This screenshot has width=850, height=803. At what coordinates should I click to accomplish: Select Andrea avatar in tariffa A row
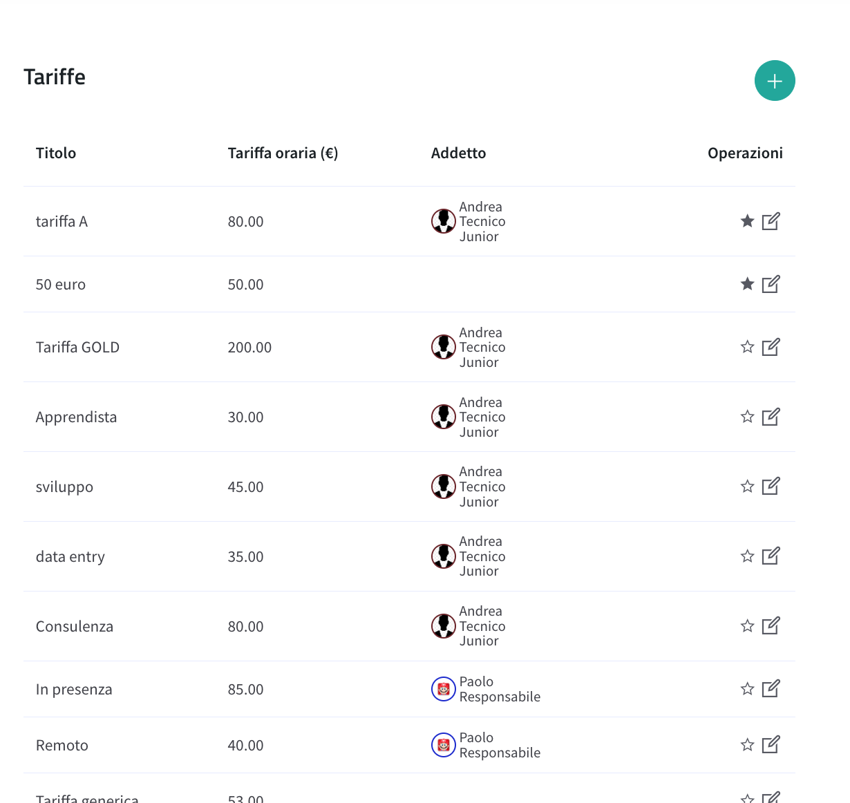tap(444, 221)
